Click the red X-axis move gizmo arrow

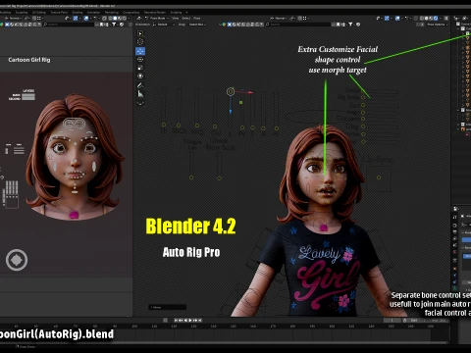(x=250, y=92)
